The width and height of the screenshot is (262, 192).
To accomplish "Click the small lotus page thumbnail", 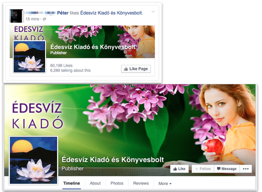I will pos(29,57).
